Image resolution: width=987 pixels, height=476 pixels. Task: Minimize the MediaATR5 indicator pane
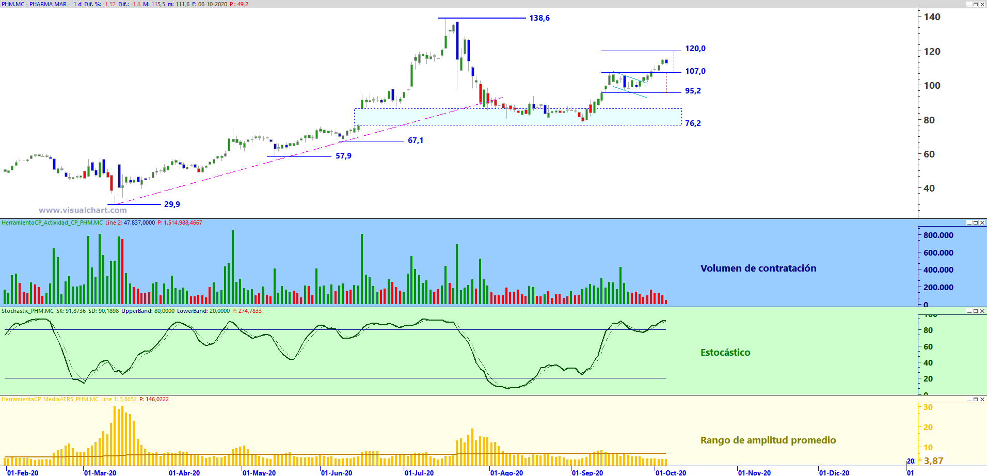point(969,399)
